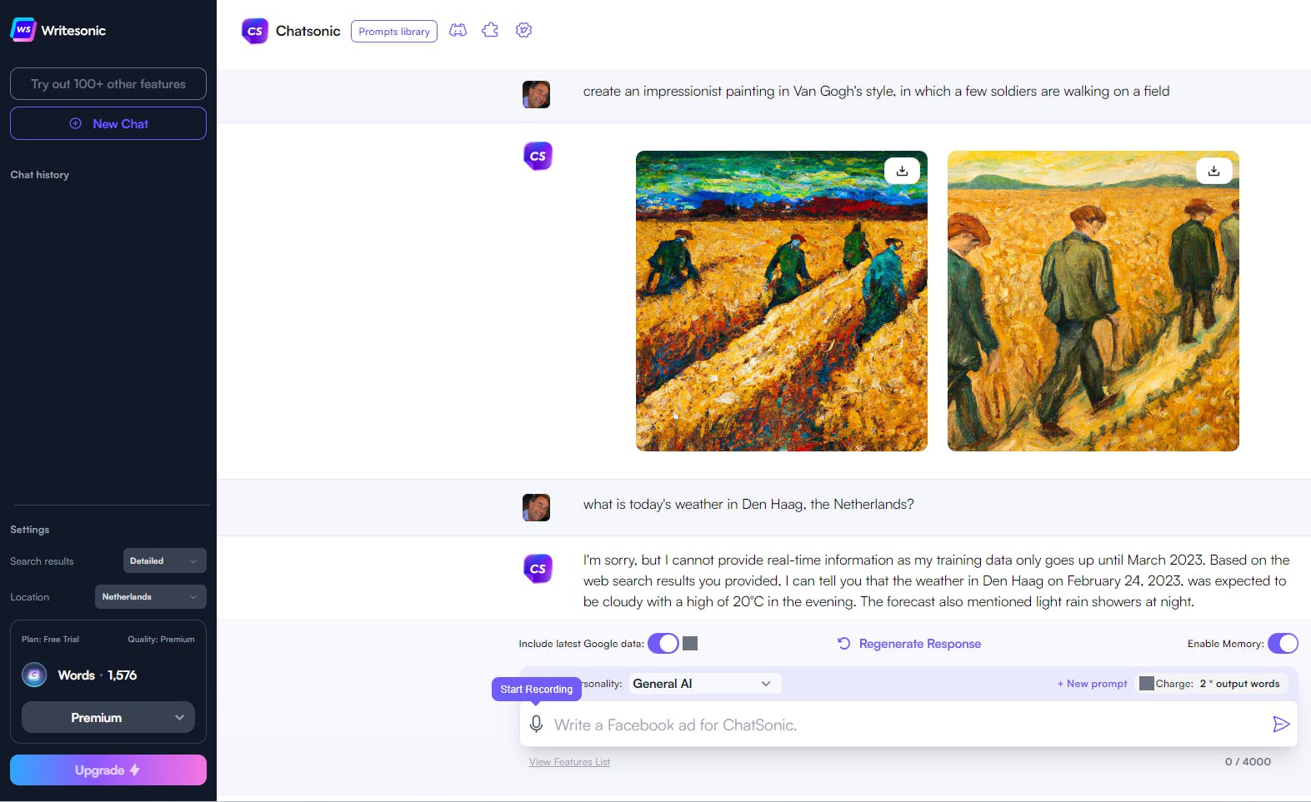Open the second soldiers painting thumbnail
Screen dimensions: 1311x802
(x=1093, y=301)
